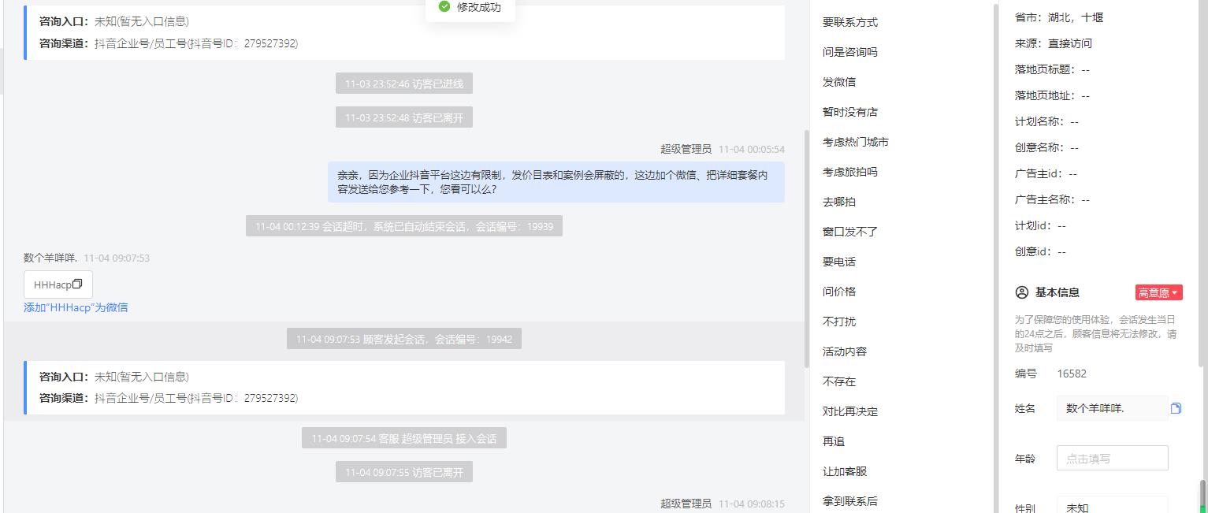Viewport: 1208px width, 513px height.
Task: Click the 顾客发起会话 session 19942 notice
Action: [404, 339]
